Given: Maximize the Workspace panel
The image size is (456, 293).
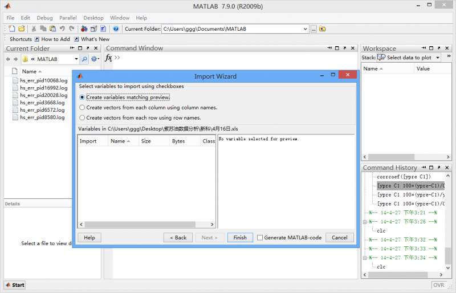Looking at the screenshot, I should click(431, 48).
